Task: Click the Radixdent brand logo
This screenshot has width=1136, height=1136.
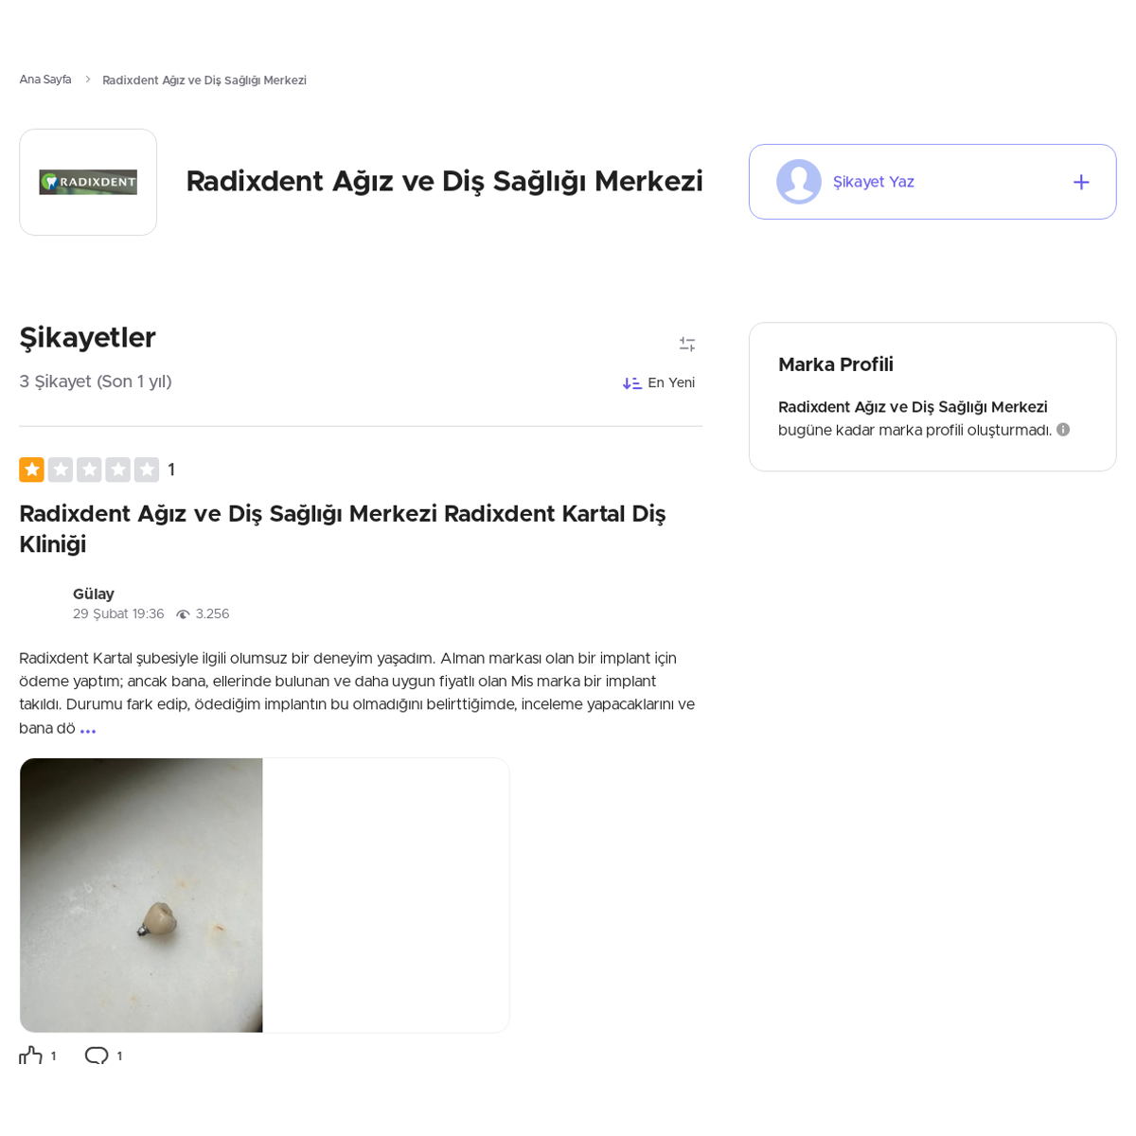Action: tap(88, 182)
